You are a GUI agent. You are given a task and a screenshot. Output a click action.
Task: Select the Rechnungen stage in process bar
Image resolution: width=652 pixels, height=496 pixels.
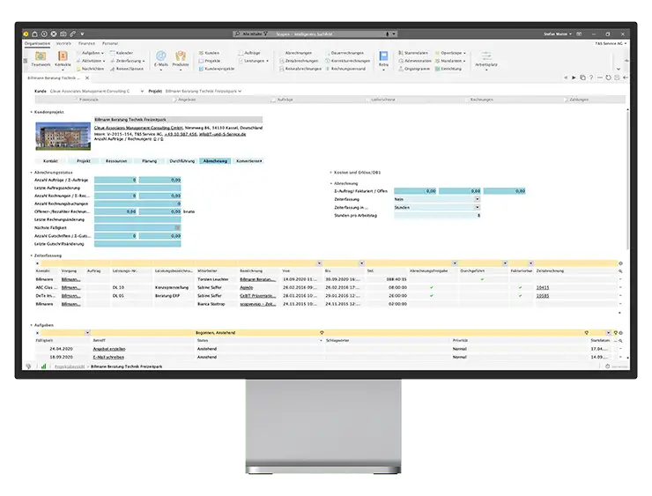pos(478,100)
